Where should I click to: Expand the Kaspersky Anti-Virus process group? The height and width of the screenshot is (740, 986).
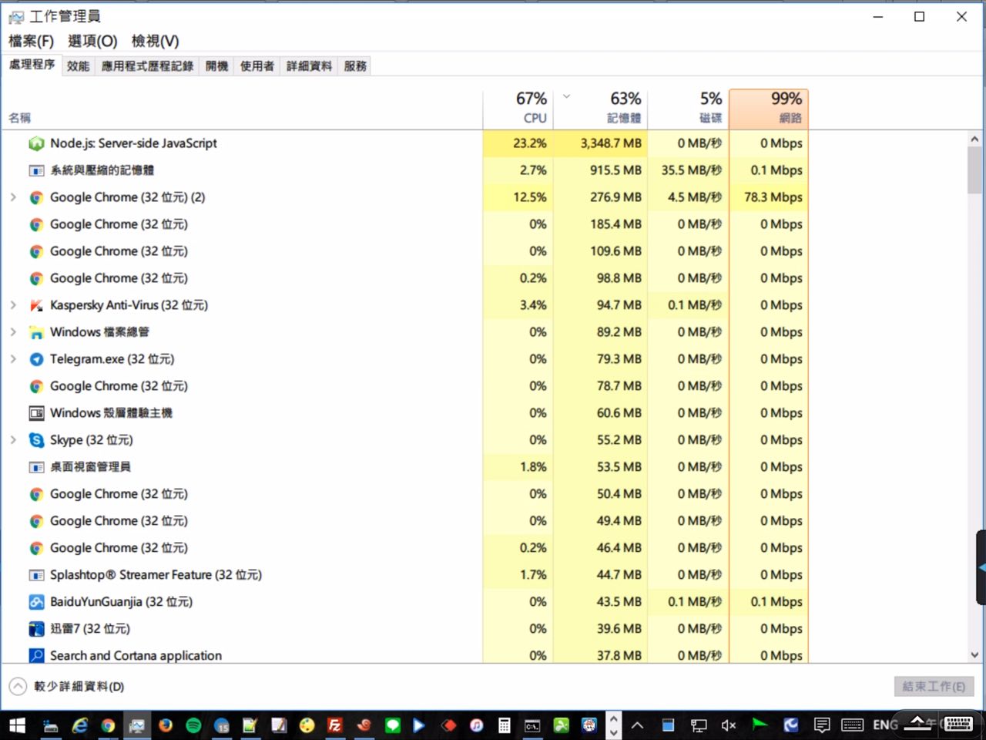tap(13, 305)
